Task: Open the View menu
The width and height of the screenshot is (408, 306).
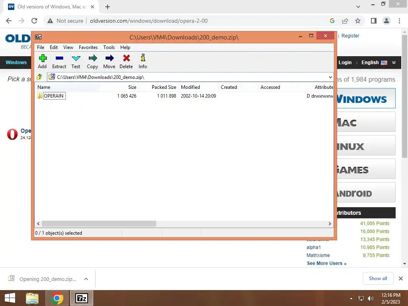Action: (x=68, y=47)
